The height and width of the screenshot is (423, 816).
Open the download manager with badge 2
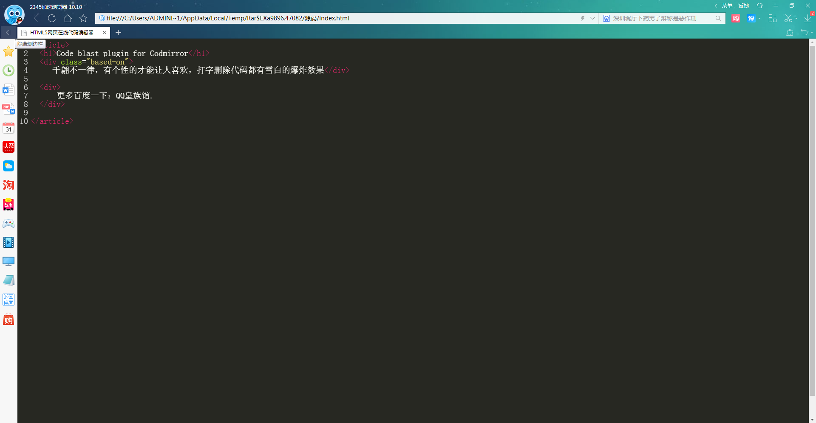tap(808, 18)
